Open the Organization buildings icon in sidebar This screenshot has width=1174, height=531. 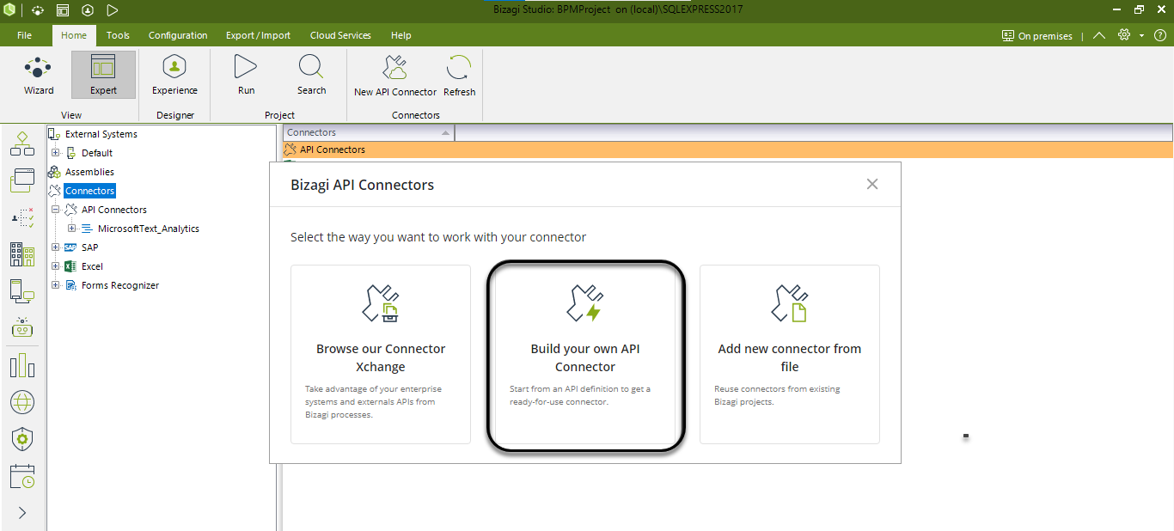22,254
